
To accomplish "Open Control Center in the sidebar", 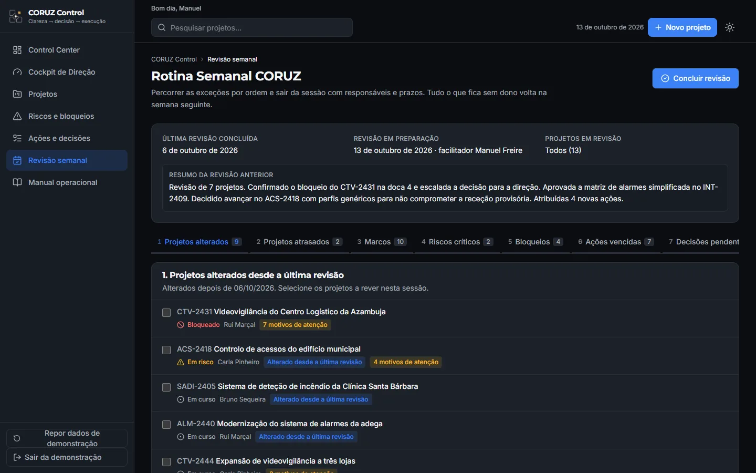I will (x=67, y=50).
